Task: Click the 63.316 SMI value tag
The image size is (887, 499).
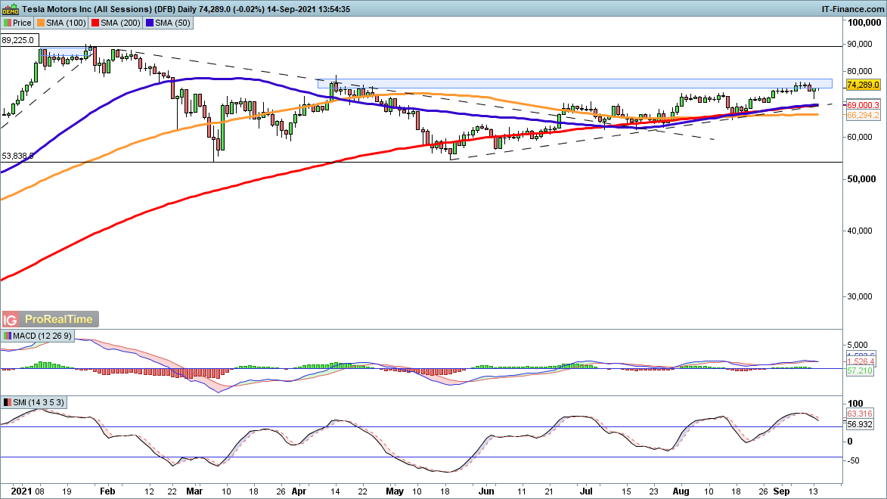Action: [859, 414]
